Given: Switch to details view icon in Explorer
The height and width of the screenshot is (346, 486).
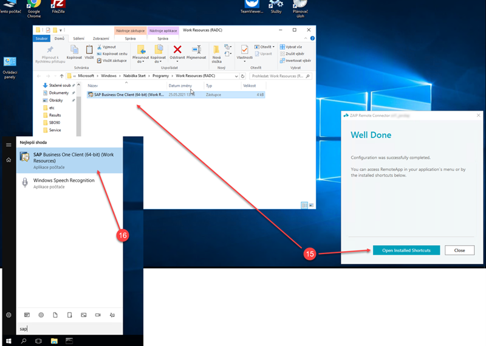Looking at the screenshot, I should [x=304, y=205].
